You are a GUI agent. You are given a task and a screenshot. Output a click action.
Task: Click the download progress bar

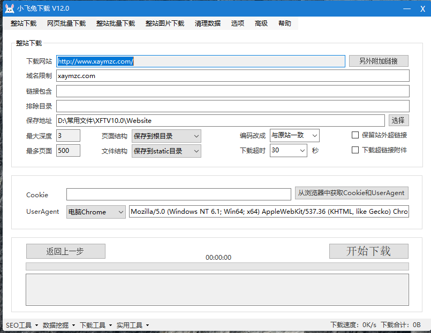tap(217, 266)
